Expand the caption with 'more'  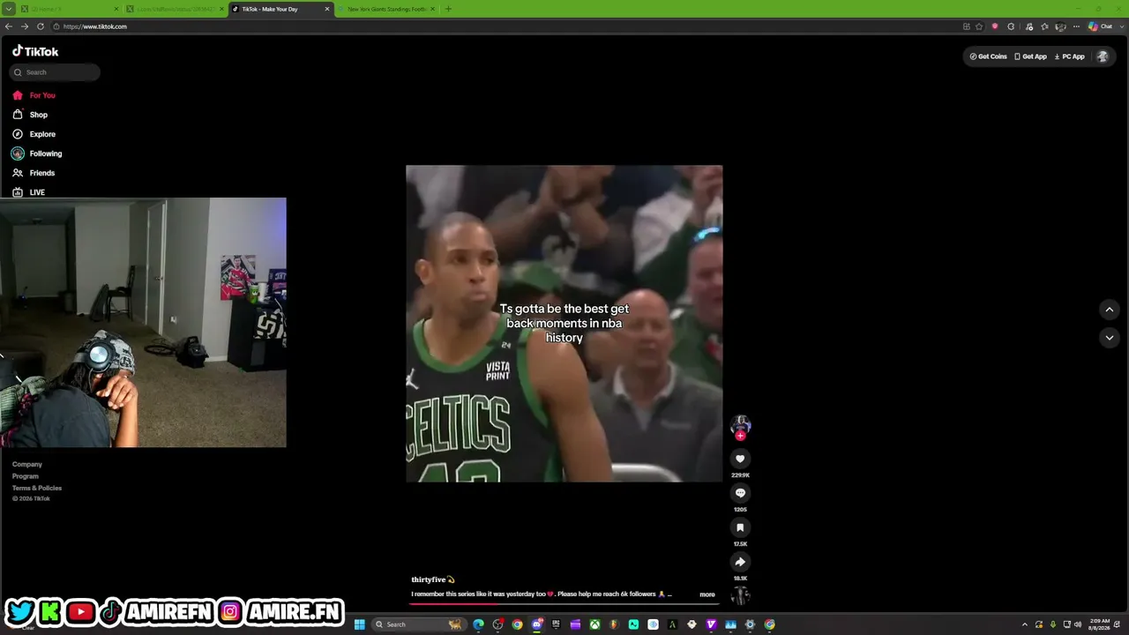coord(707,594)
